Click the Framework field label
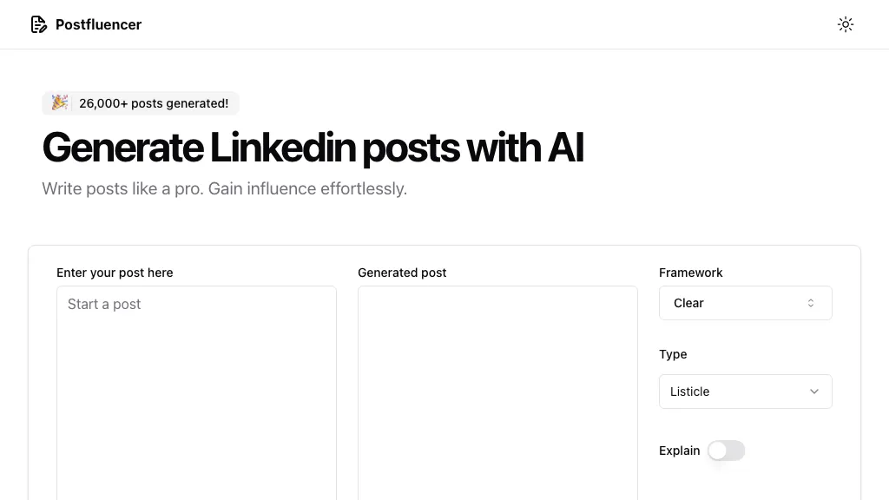 [x=690, y=273]
